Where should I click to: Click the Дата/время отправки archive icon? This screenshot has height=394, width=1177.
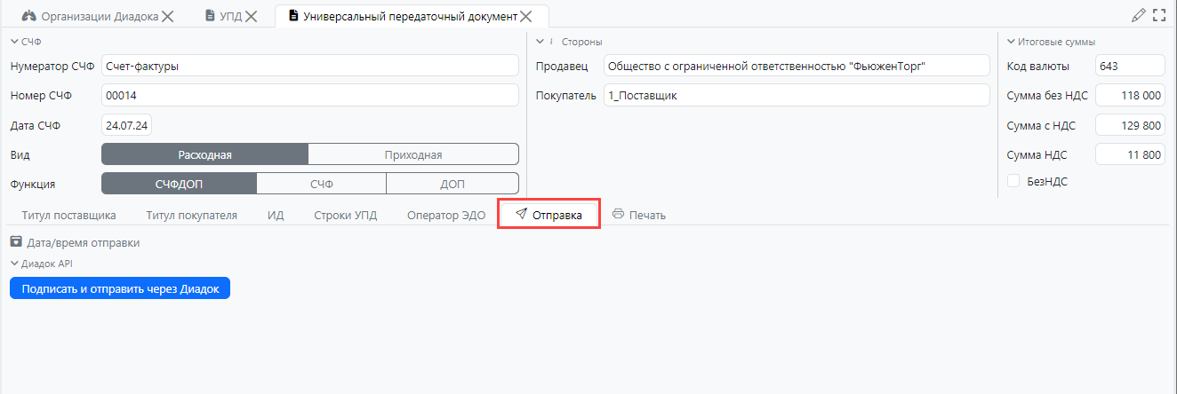pos(16,242)
